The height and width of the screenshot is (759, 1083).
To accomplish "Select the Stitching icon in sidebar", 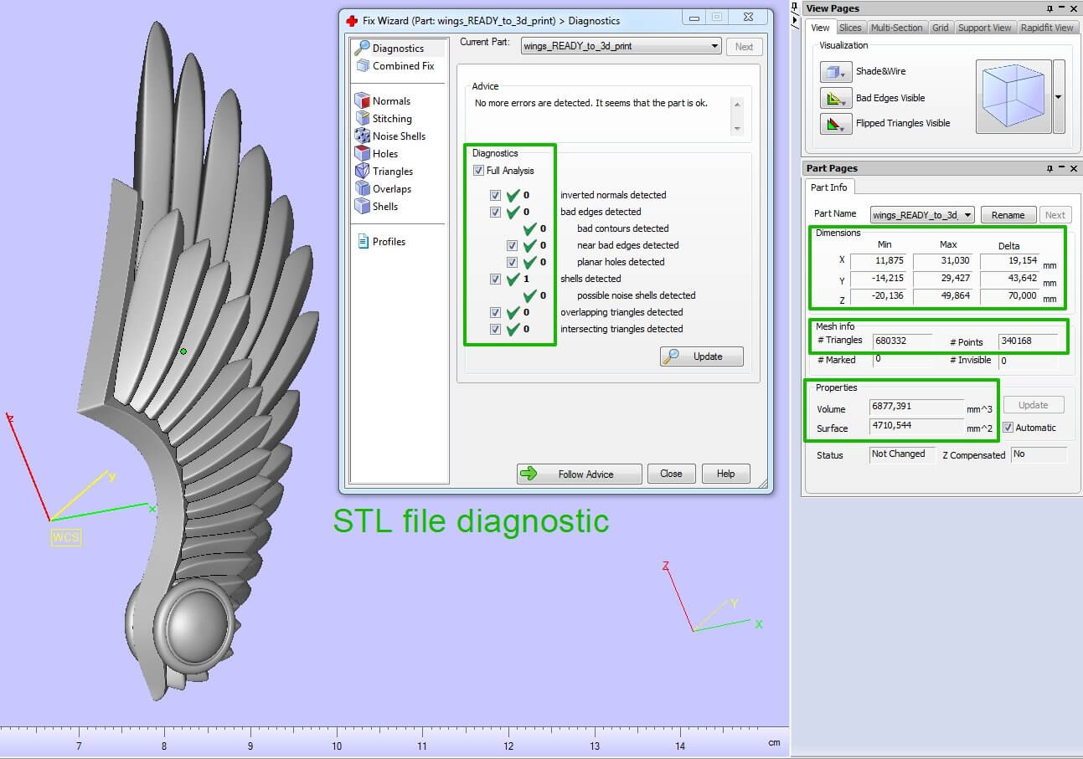I will (x=362, y=118).
